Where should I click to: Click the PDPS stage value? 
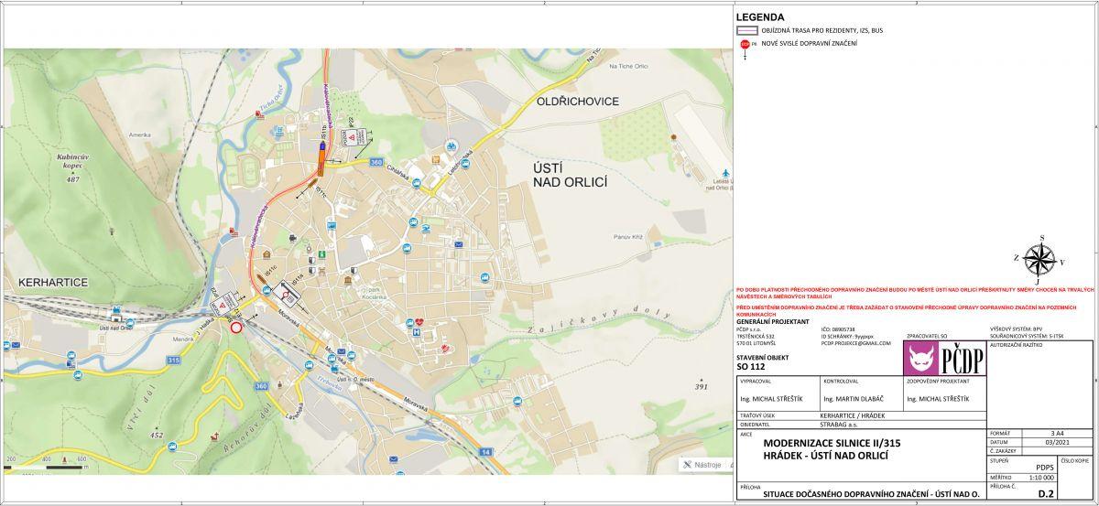point(1045,466)
